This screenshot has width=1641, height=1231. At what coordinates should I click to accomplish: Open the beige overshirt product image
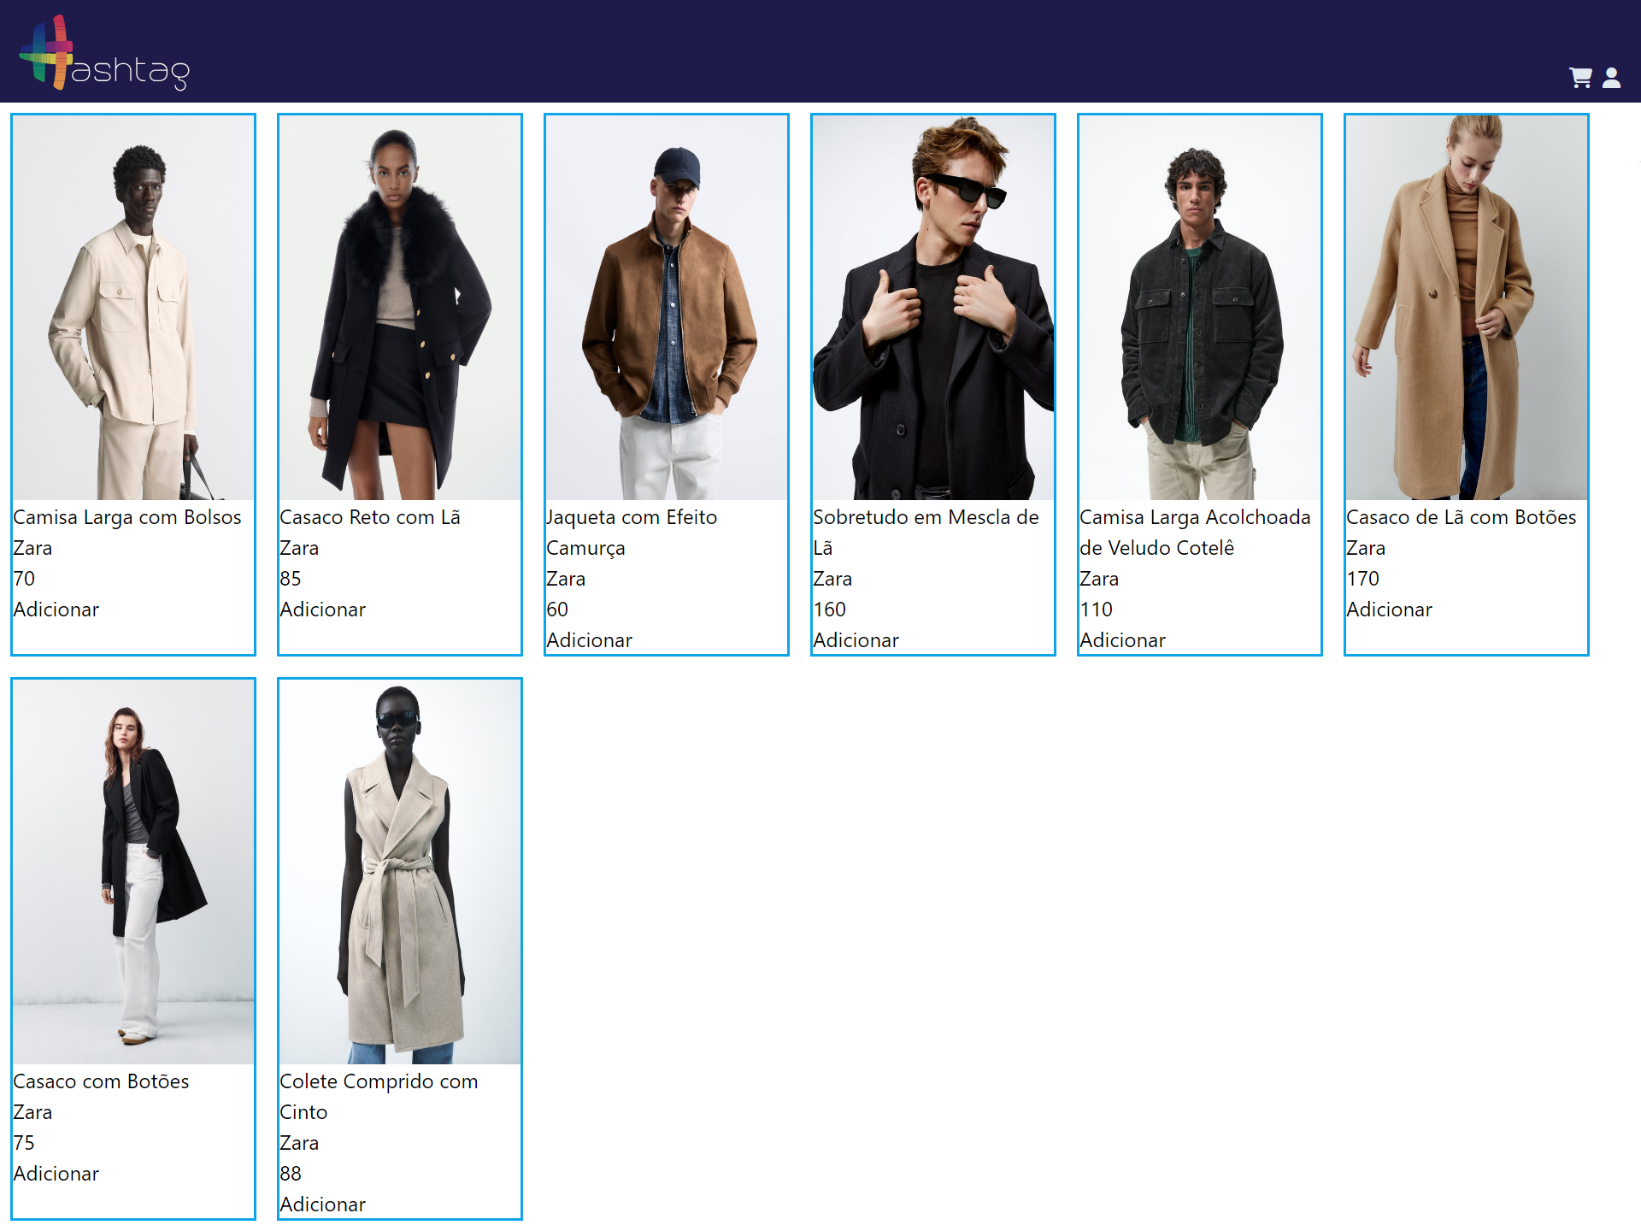point(133,308)
